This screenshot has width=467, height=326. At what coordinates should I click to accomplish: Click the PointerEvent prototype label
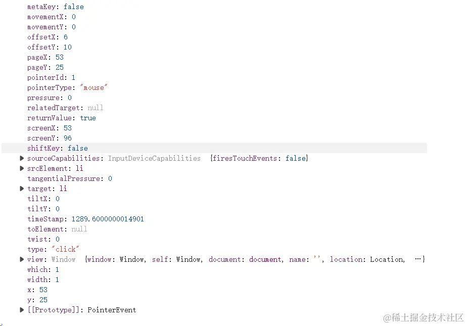coord(112,310)
